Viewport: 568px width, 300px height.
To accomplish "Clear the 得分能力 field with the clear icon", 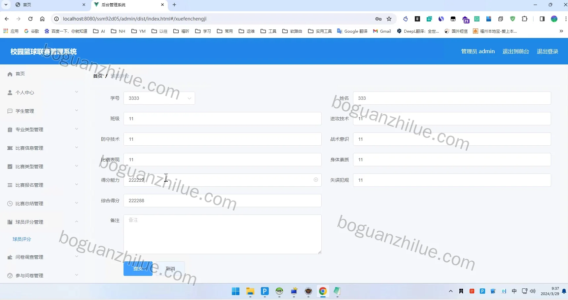I will pyautogui.click(x=316, y=180).
